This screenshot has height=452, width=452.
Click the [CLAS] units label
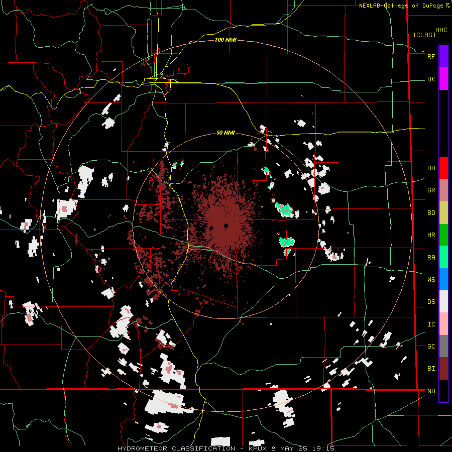[x=424, y=35]
